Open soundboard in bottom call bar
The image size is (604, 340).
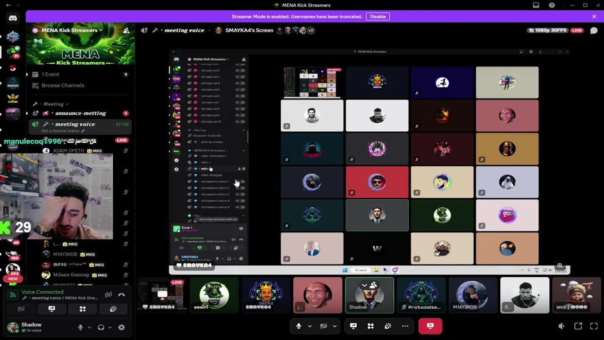coord(388,326)
